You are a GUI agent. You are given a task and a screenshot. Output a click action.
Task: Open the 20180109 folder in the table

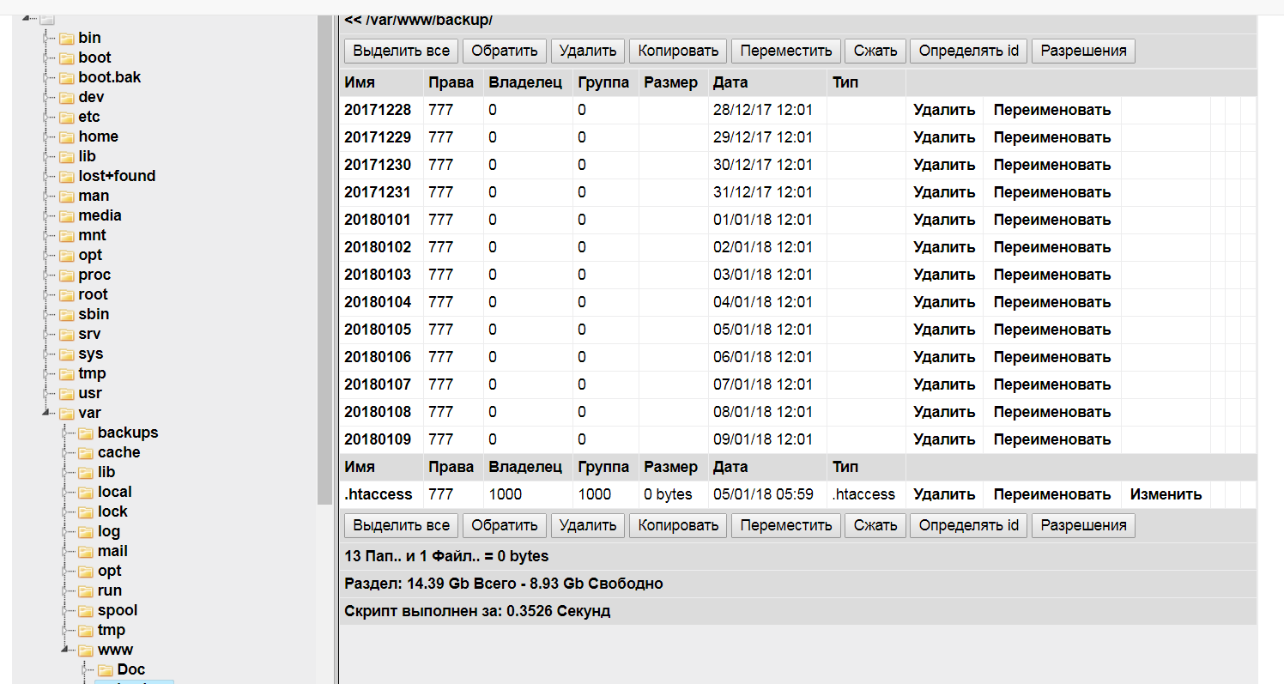tap(378, 439)
